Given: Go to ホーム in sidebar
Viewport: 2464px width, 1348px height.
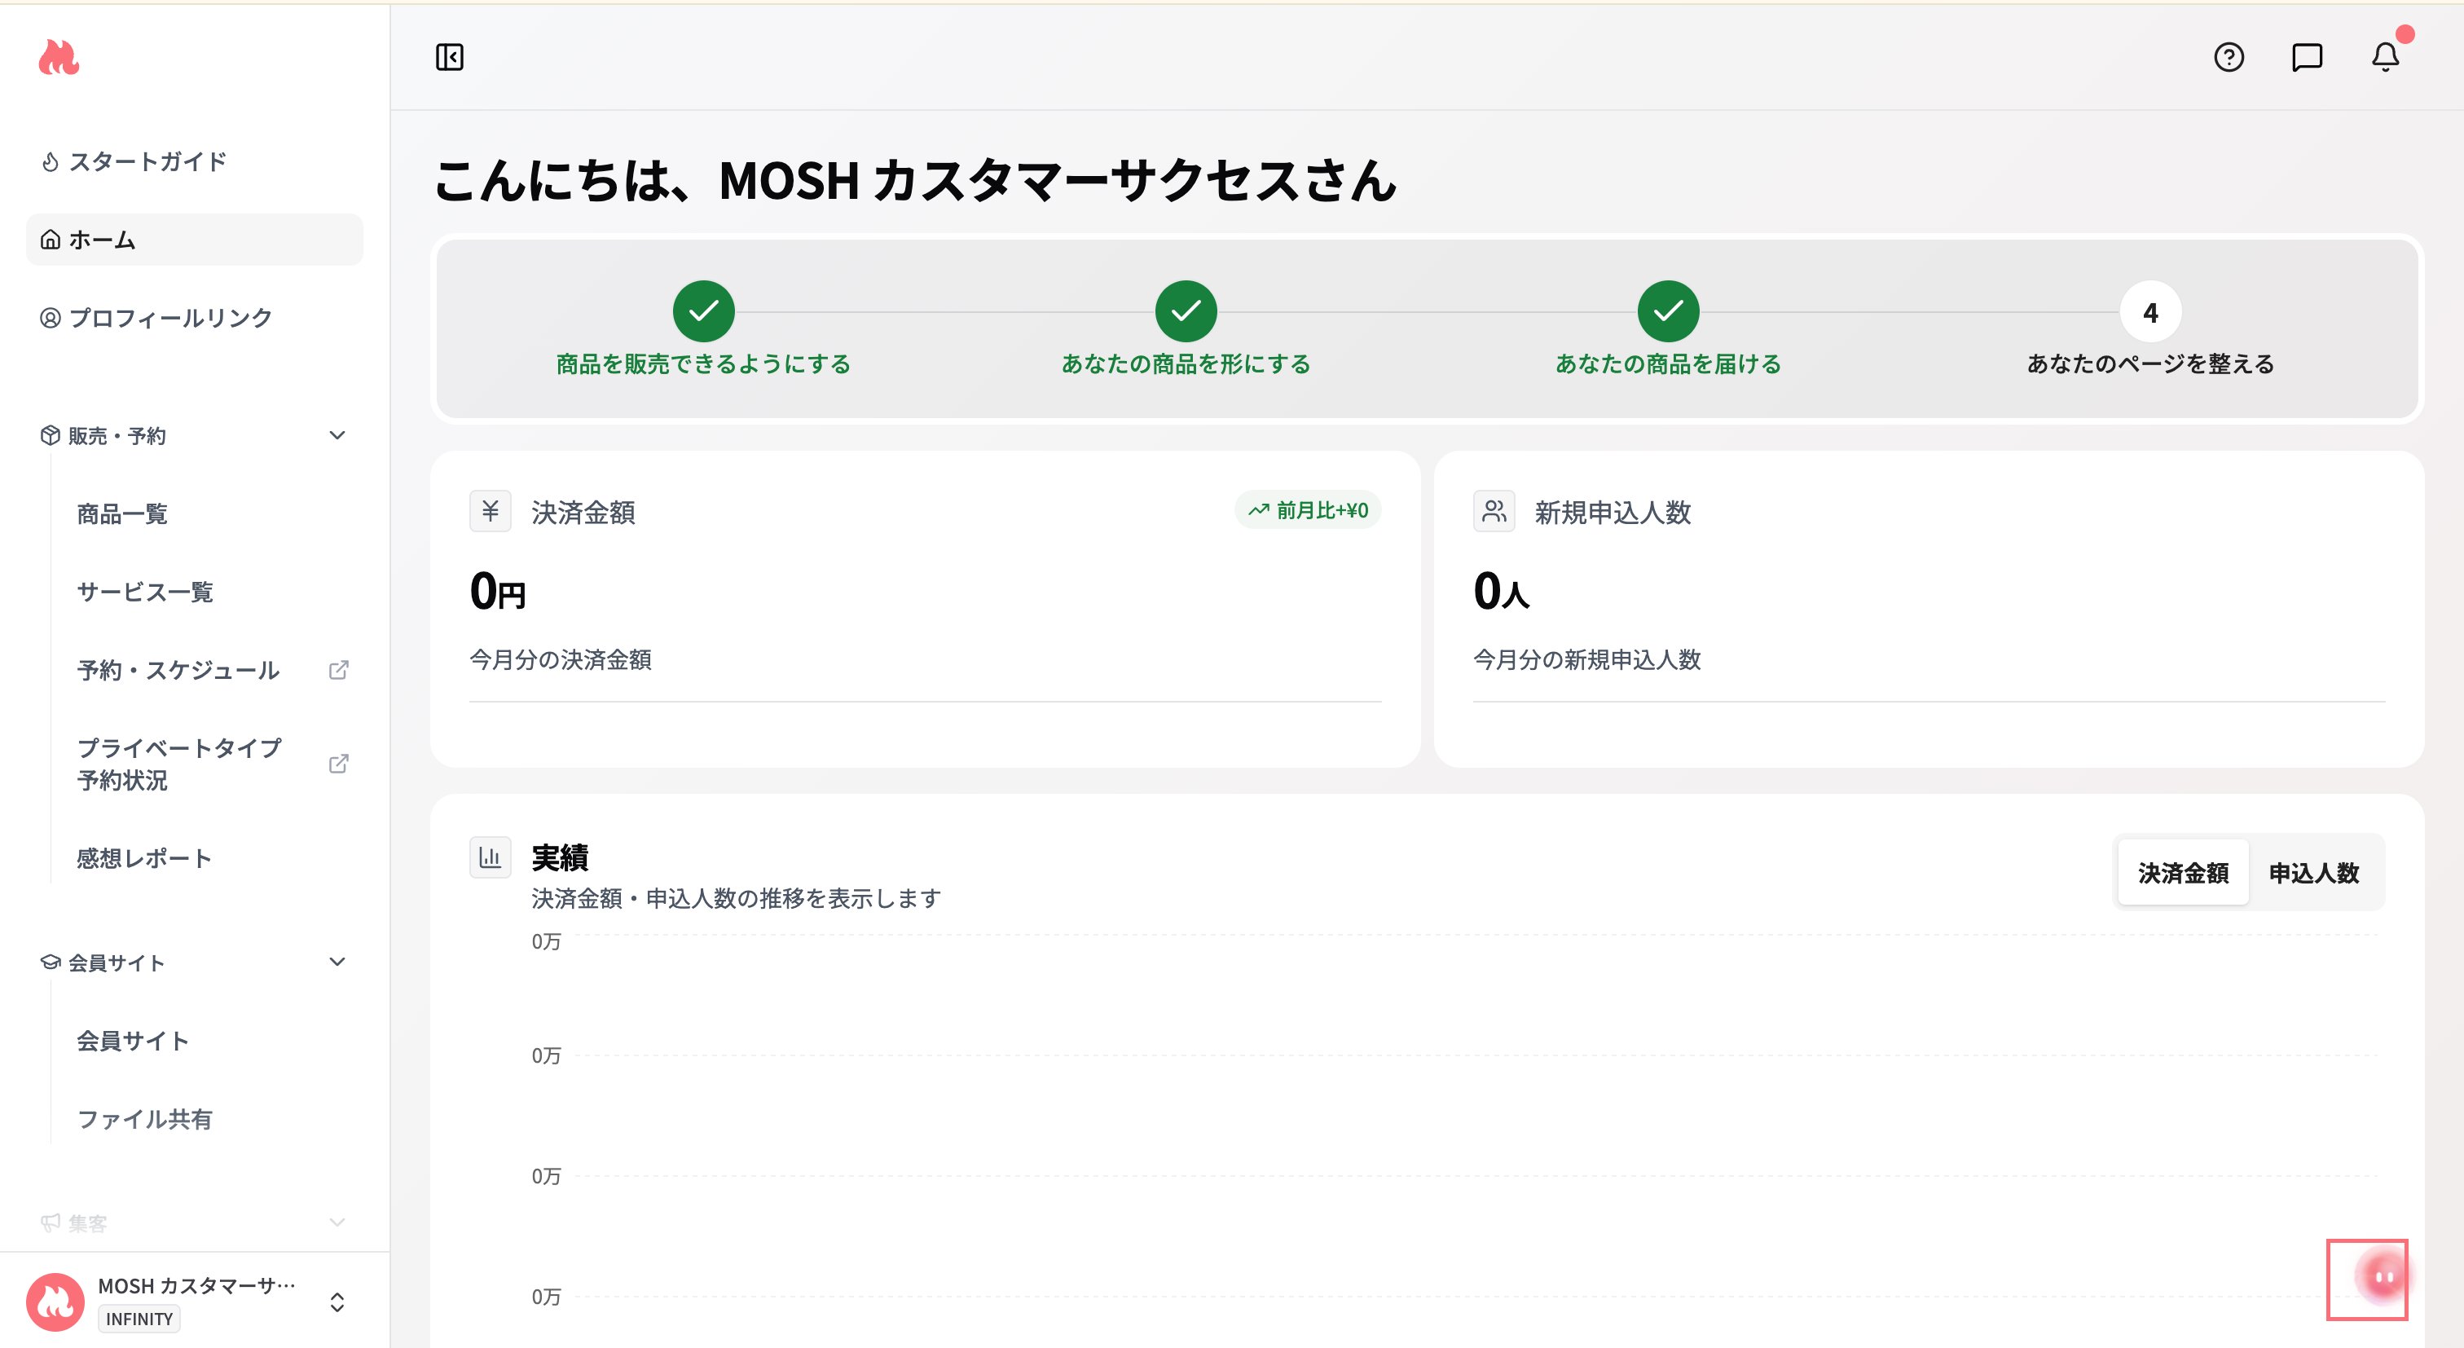Looking at the screenshot, I should [x=194, y=239].
